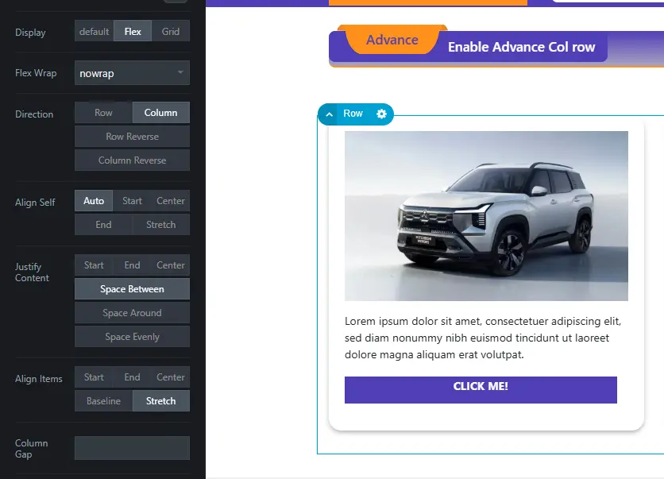
Task: Set Justify Content to Start
Action: click(x=94, y=265)
